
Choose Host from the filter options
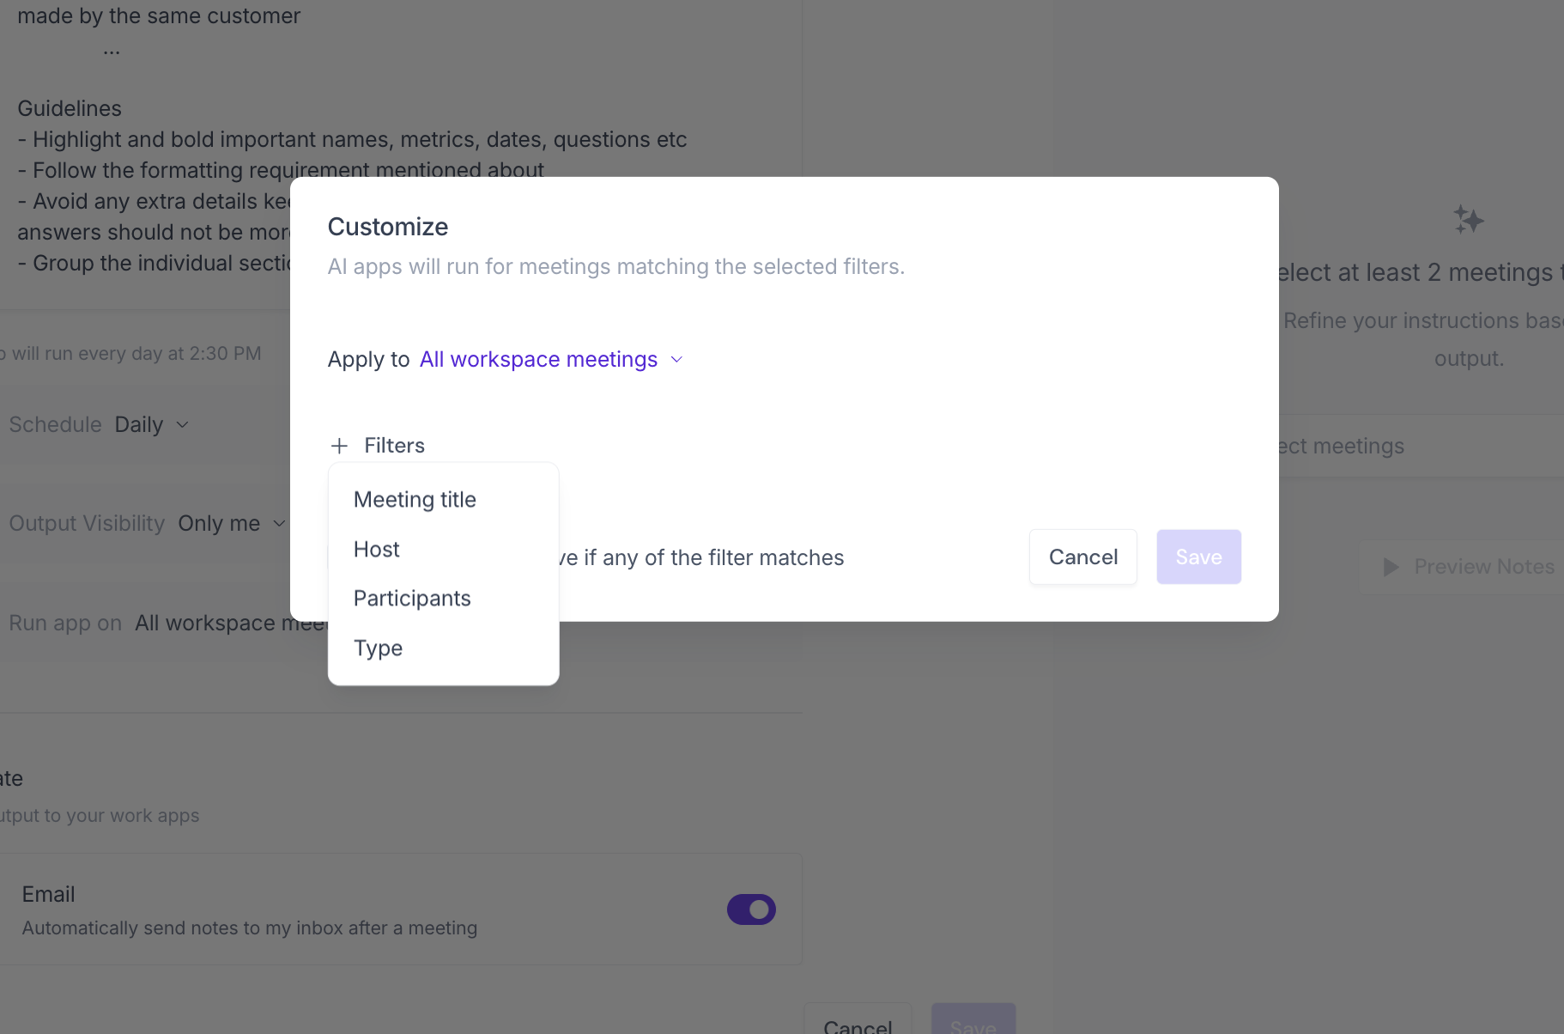pos(376,550)
